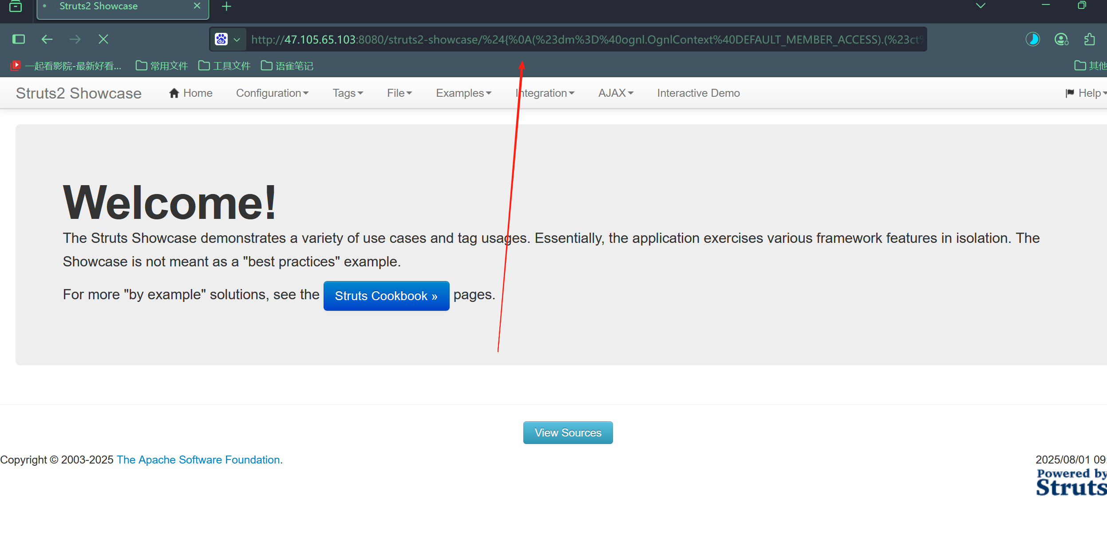The height and width of the screenshot is (547, 1107).
Task: Open the 常用文件 bookmarks folder
Action: tap(162, 66)
